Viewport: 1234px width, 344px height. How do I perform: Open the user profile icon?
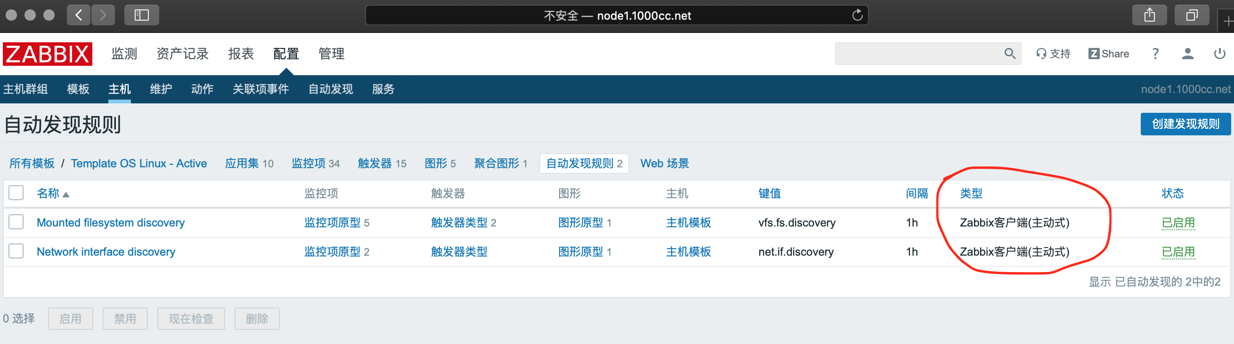pos(1187,54)
